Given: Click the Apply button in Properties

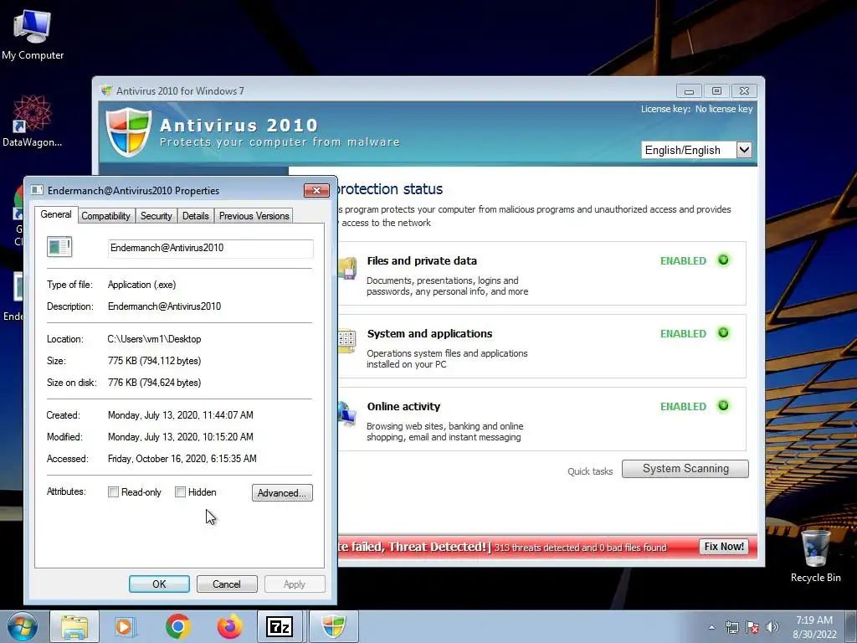Looking at the screenshot, I should coord(294,584).
